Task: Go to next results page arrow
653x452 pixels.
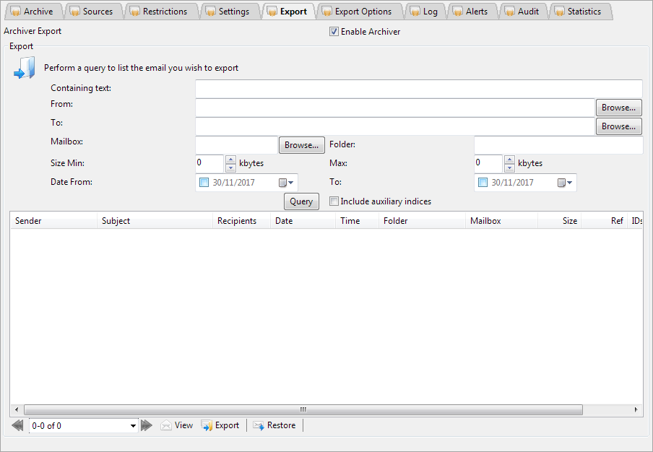Action: [147, 426]
